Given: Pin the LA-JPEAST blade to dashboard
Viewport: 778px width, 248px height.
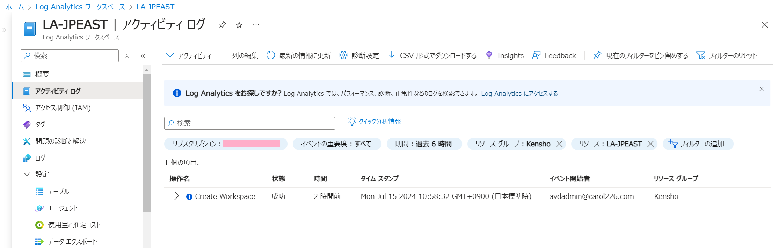Looking at the screenshot, I should coord(222,25).
